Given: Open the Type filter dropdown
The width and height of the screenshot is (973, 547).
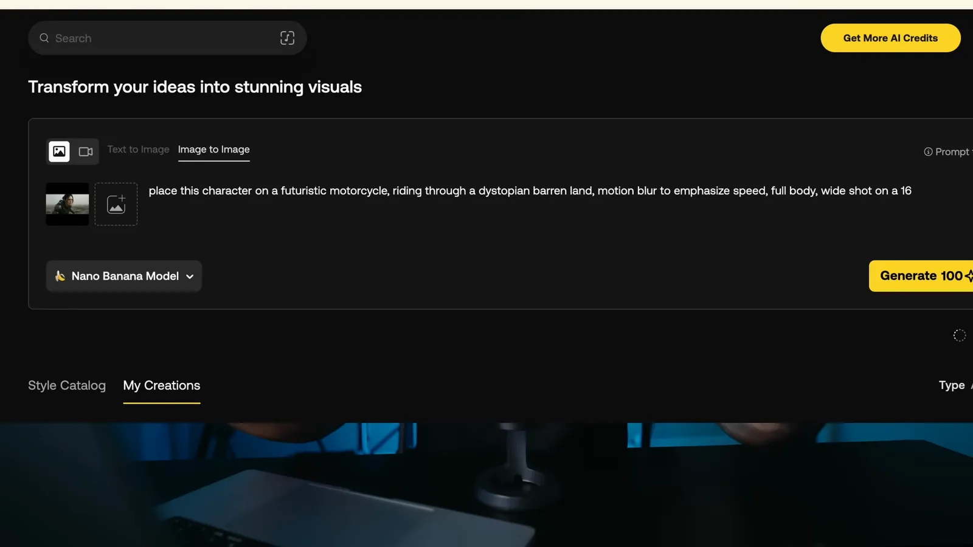Looking at the screenshot, I should click(x=955, y=385).
